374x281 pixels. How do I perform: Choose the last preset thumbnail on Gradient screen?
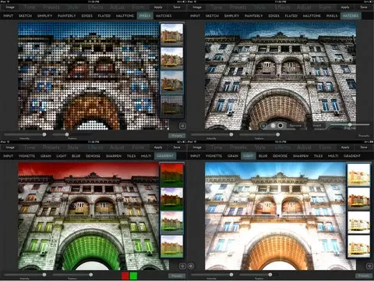coord(171,246)
